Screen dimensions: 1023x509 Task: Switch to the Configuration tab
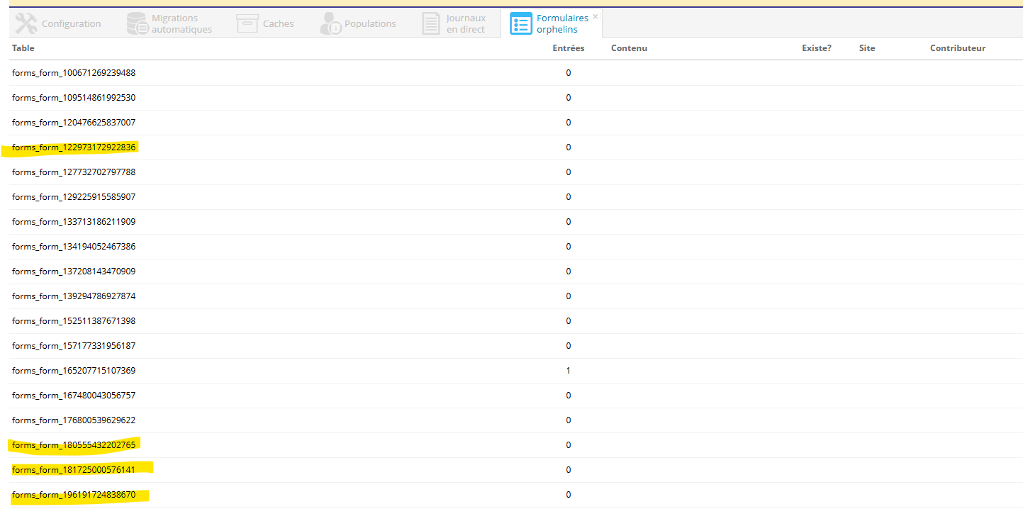71,23
